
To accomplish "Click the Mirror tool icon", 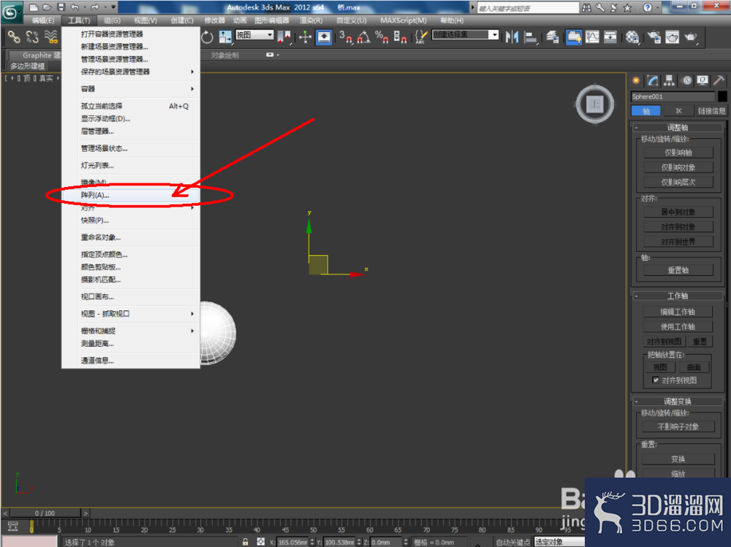I will (x=512, y=37).
